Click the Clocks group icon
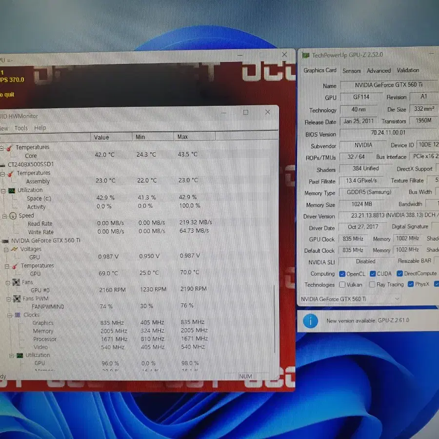 [x=18, y=315]
